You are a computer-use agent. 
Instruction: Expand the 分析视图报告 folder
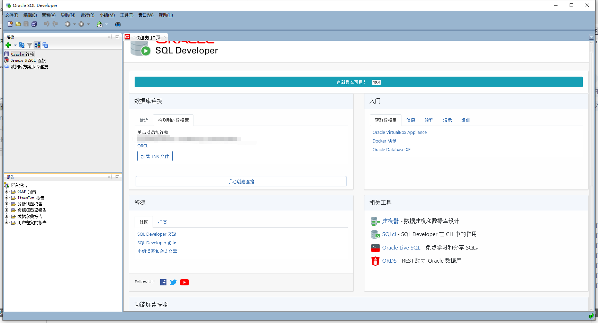[6, 204]
